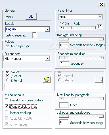Close the settings dialog
Image resolution: width=109 pixels, height=135 pixels.
click(101, 5)
